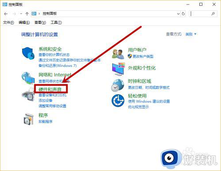Open 外观和个性化 category link
Viewport: 221px width, 171px height.
142,68
